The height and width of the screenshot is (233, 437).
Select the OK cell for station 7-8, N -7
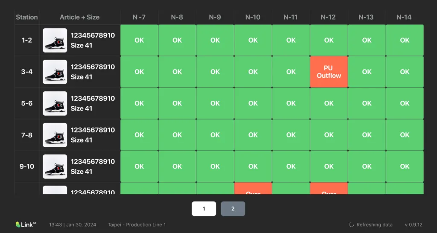coord(139,135)
